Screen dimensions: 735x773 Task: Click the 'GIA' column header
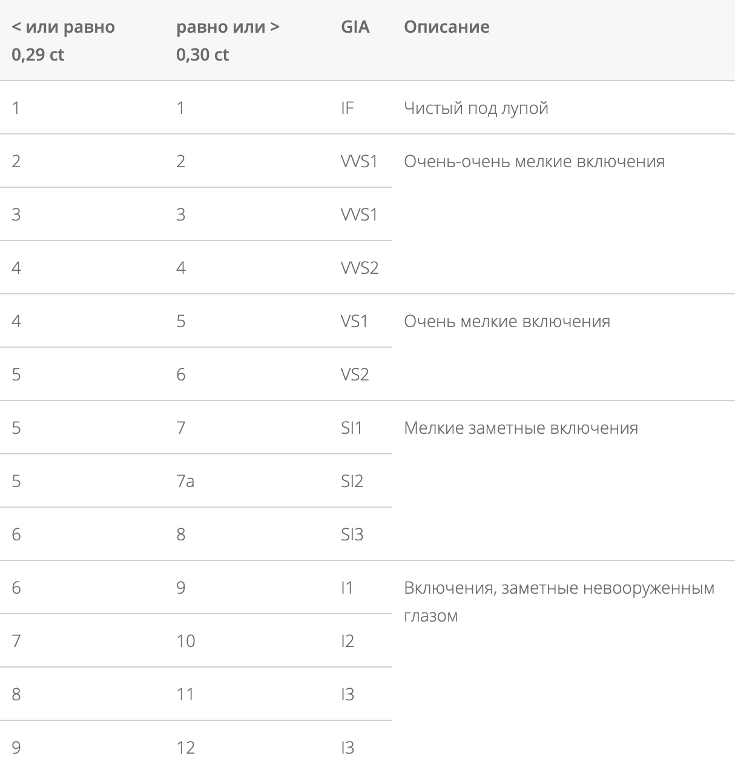pos(355,27)
